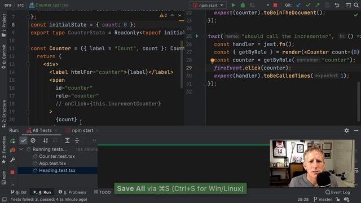
Task: Open the Commit side panel
Action: click(x=4, y=56)
